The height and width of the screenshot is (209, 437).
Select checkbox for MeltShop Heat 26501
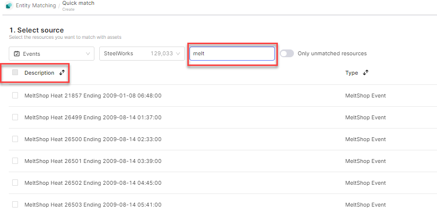coord(15,161)
